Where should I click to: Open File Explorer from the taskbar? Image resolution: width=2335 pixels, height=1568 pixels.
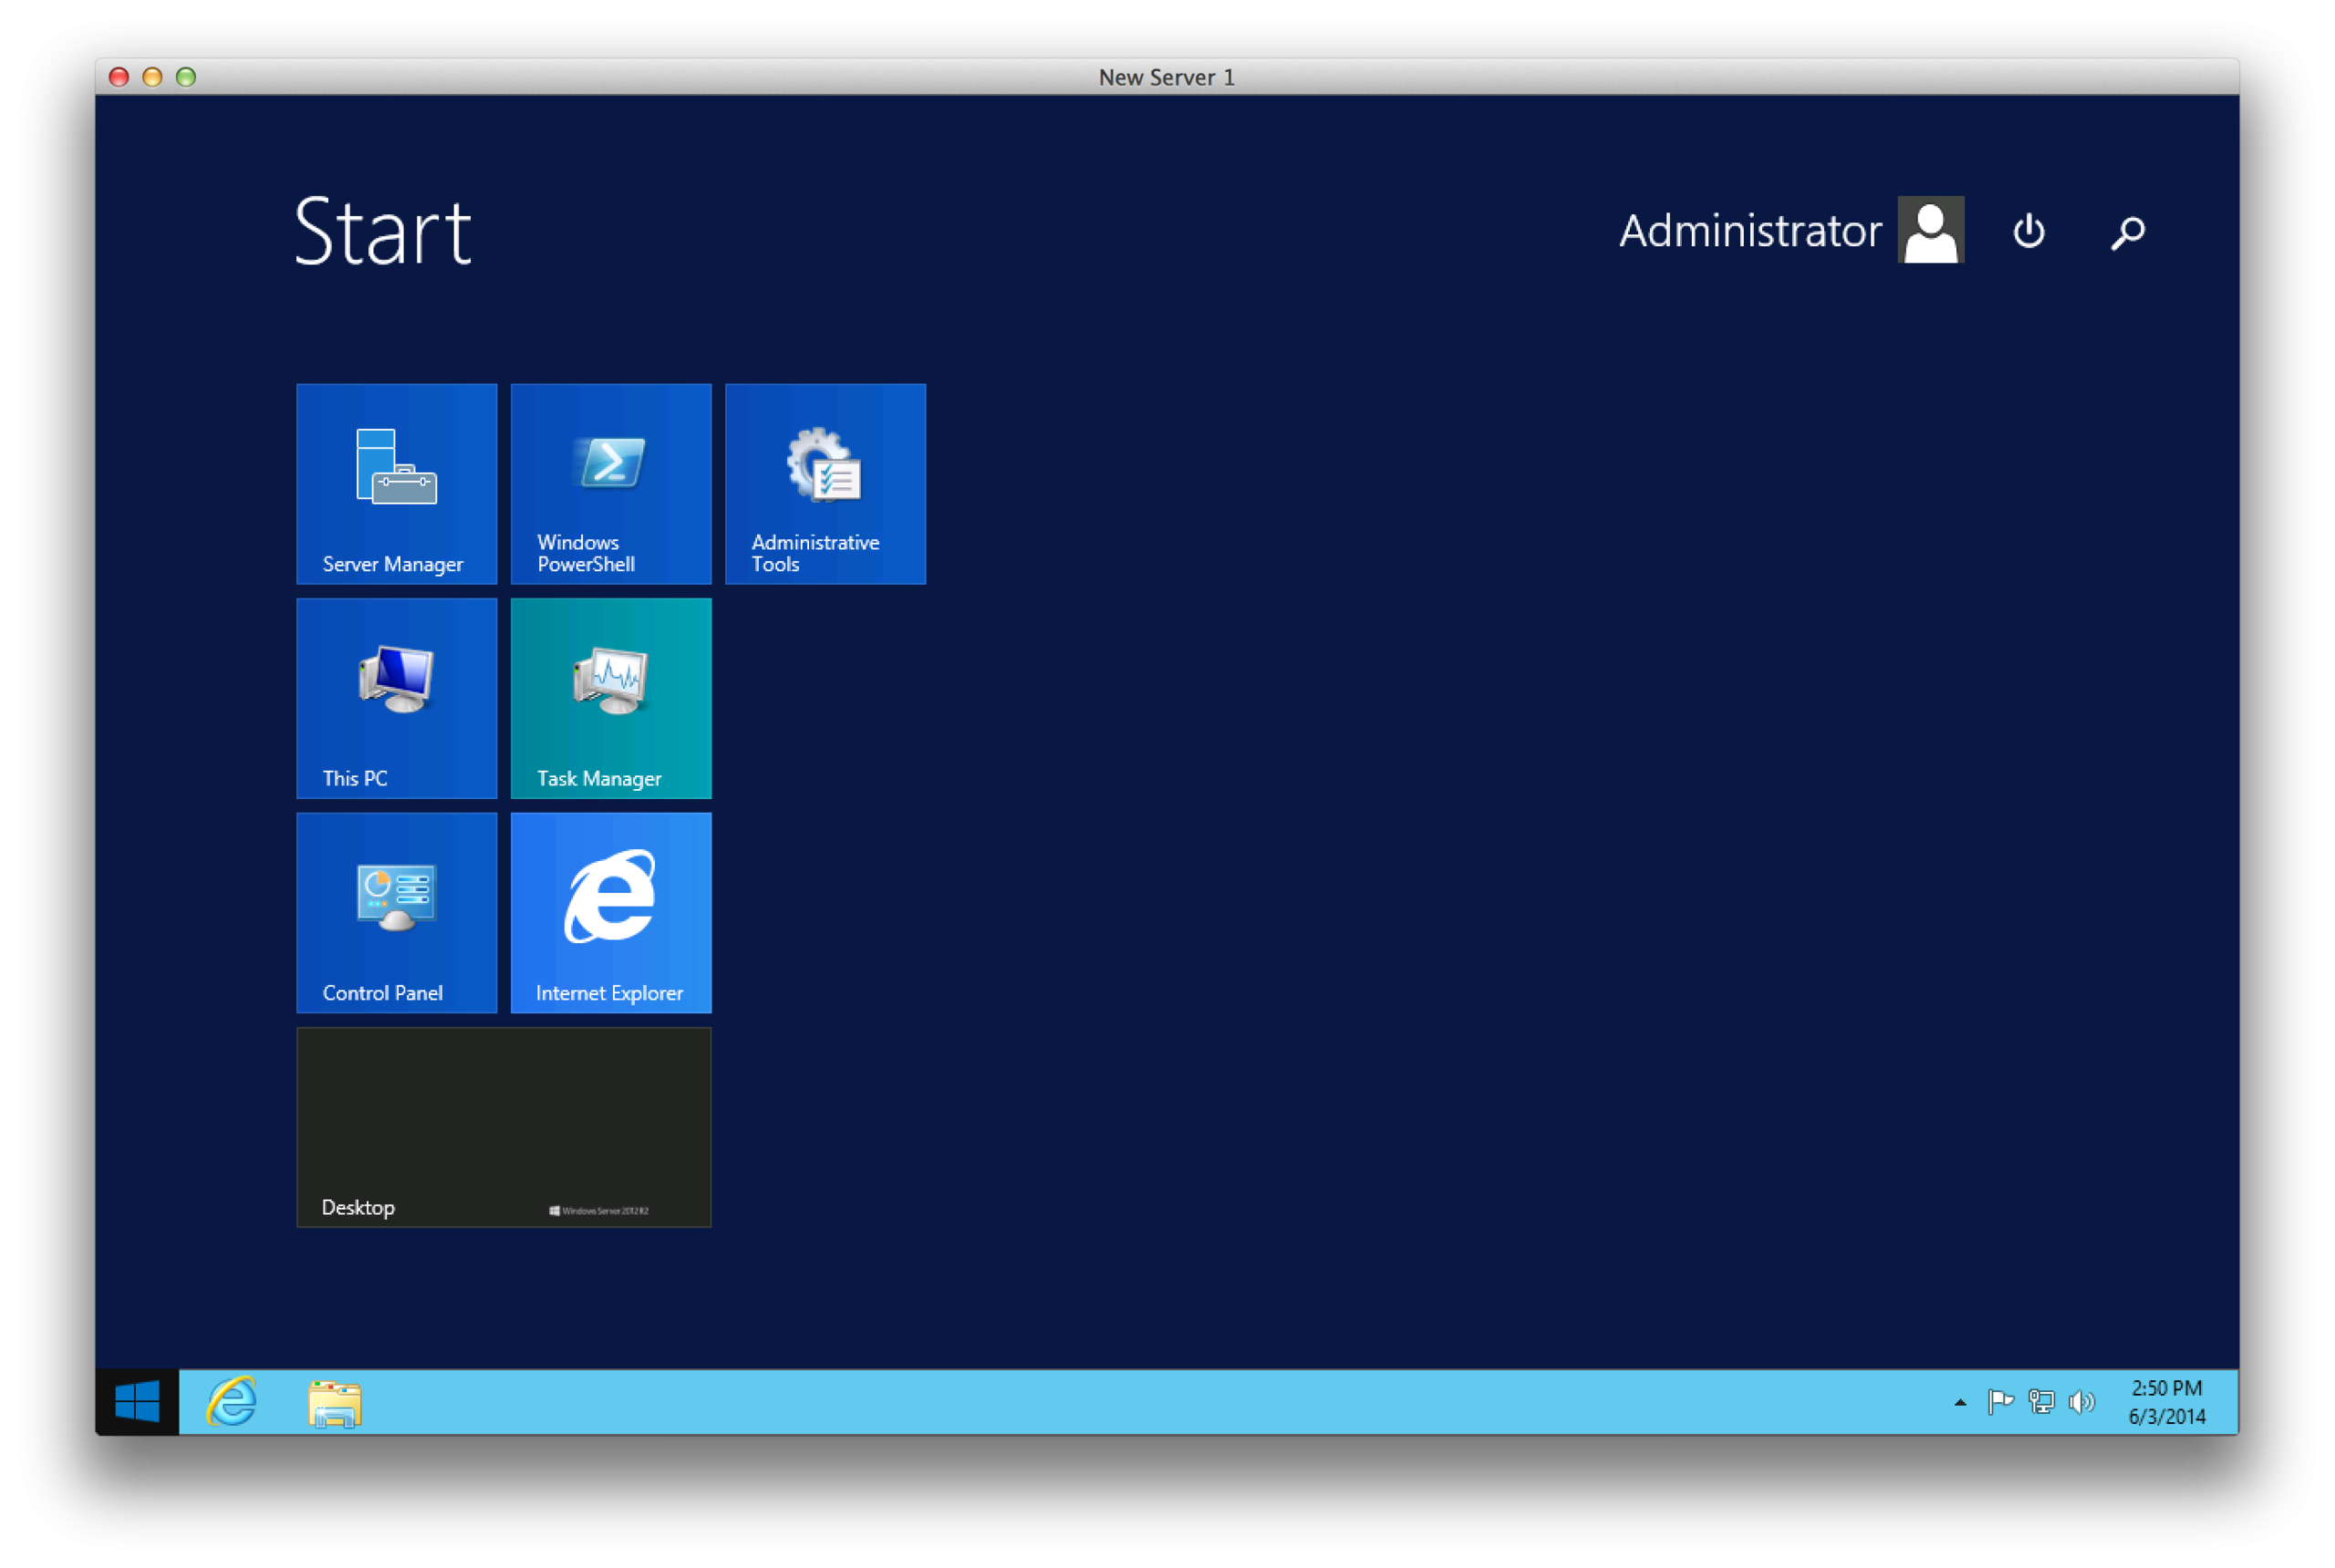tap(334, 1401)
